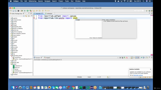Click the Run External Tools icon
The height and width of the screenshot is (90, 161).
coord(30,11)
